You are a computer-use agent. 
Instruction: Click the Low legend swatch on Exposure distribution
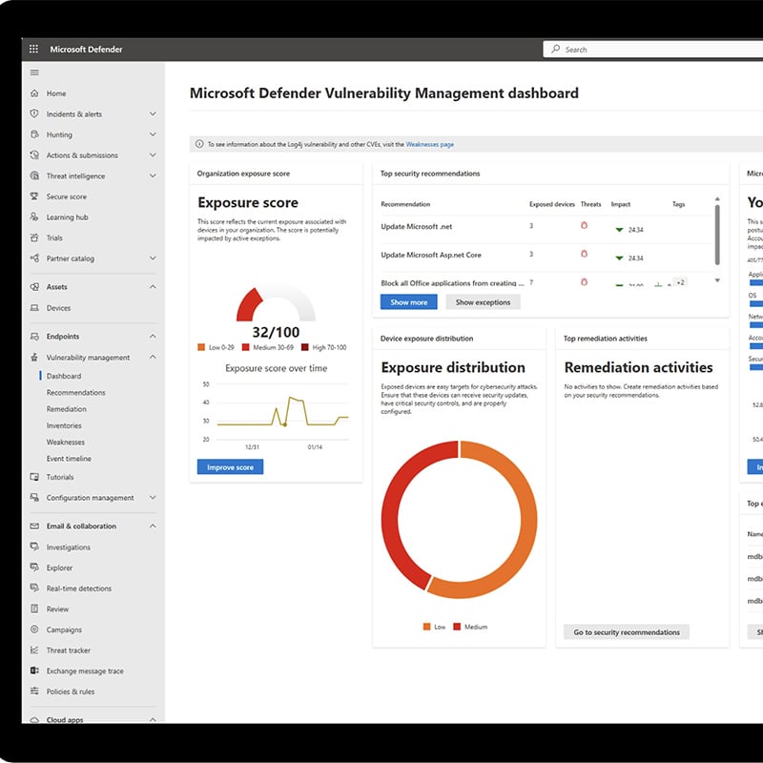pos(426,627)
